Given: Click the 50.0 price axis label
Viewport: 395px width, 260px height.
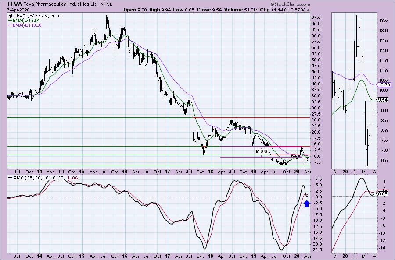Looking at the screenshot, I should click(316, 60).
